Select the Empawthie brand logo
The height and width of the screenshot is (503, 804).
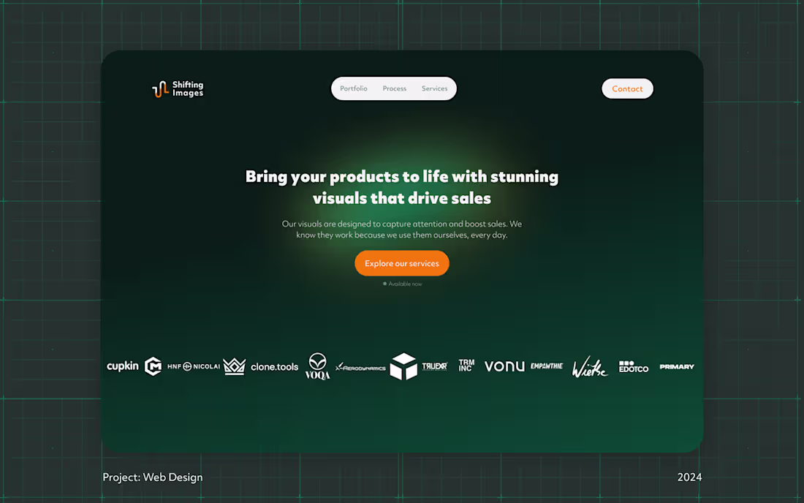click(x=547, y=366)
